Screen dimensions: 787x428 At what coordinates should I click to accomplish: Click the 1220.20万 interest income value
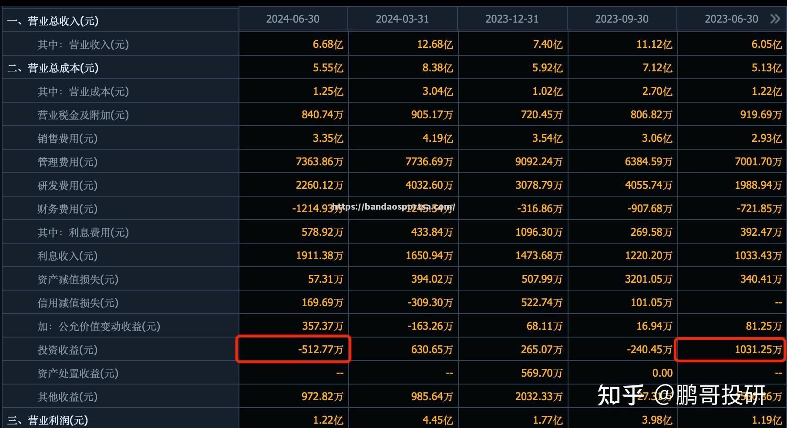pos(649,256)
